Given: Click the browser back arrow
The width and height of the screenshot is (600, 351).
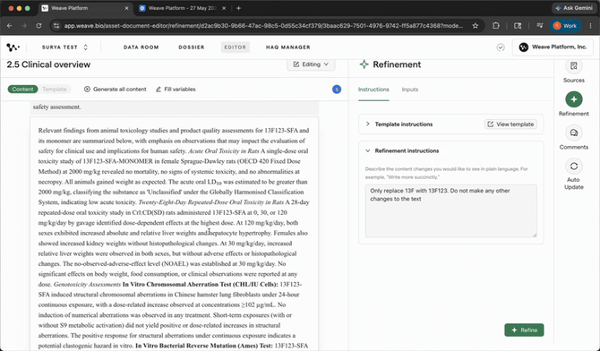Looking at the screenshot, I should (x=10, y=26).
